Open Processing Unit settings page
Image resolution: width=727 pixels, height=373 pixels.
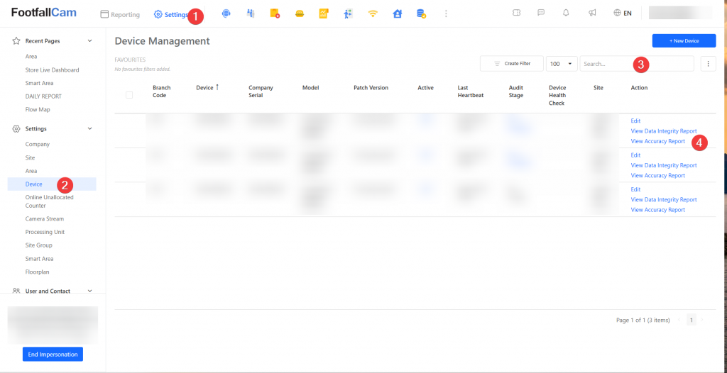(45, 232)
